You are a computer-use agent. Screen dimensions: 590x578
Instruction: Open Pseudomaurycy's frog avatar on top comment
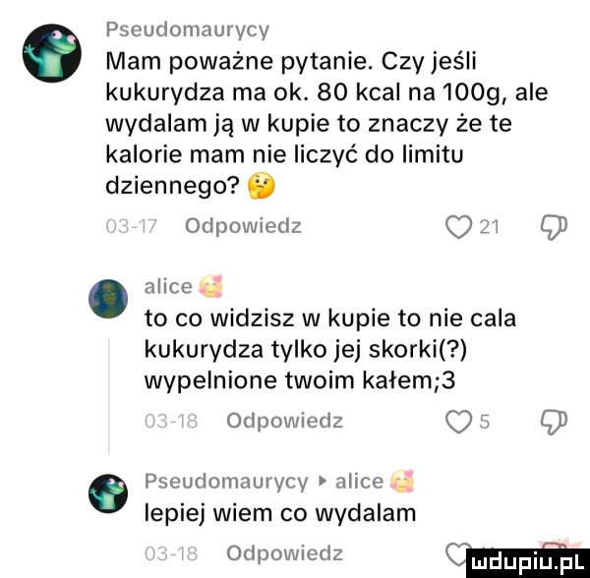[52, 53]
